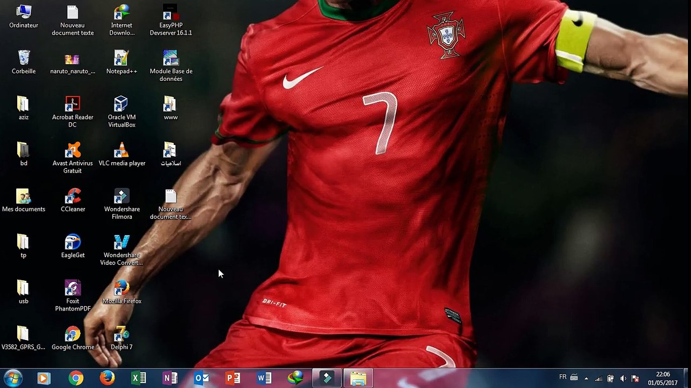Switch to File Explorer in the taskbar

[x=358, y=378]
